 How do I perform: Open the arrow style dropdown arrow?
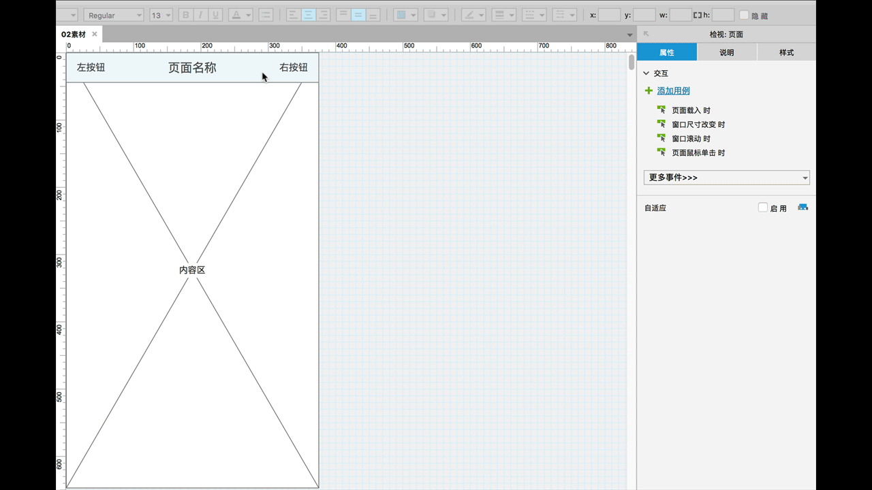point(572,15)
